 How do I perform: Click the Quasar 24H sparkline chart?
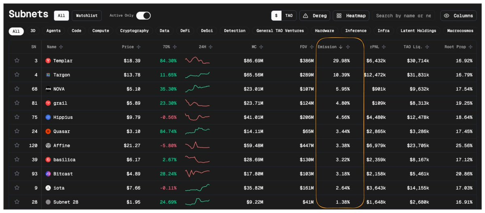tap(197, 131)
